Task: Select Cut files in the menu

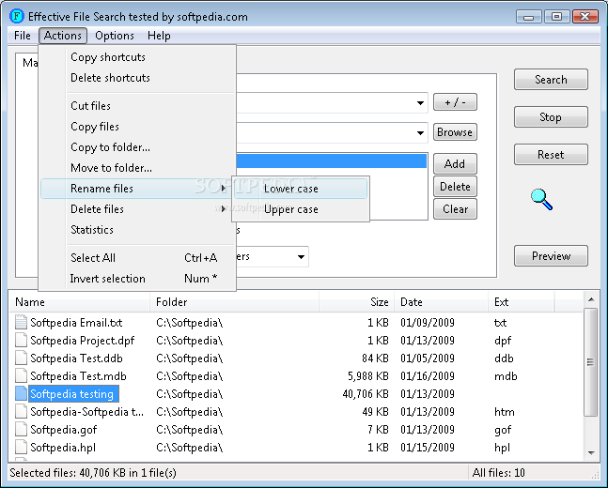Action: tap(138, 106)
